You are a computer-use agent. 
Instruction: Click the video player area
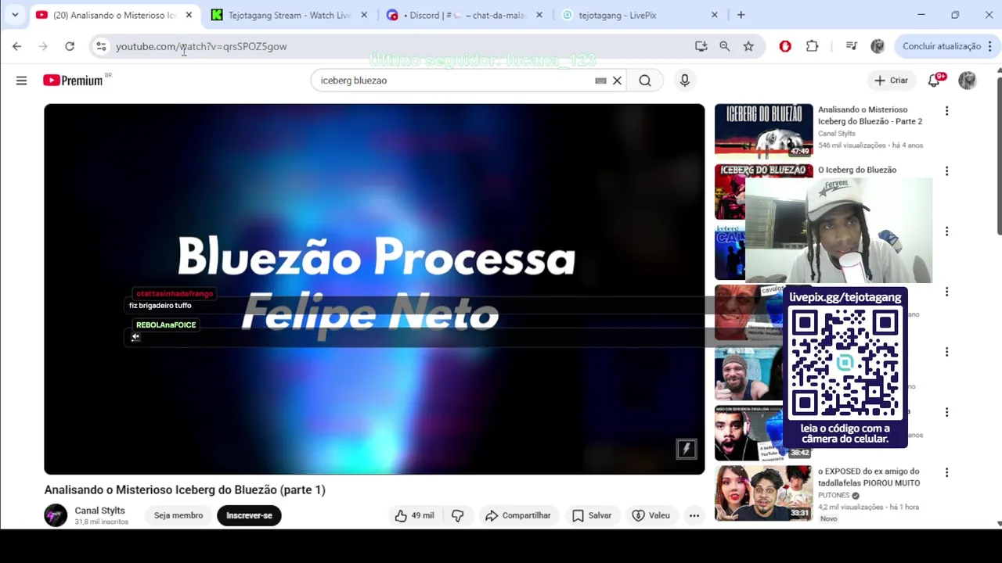coord(374,289)
